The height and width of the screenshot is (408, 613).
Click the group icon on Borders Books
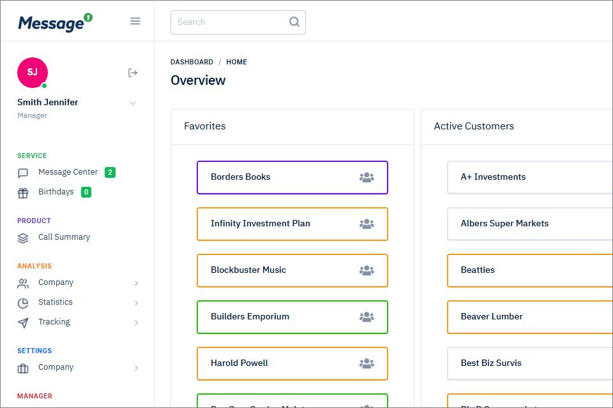[367, 177]
